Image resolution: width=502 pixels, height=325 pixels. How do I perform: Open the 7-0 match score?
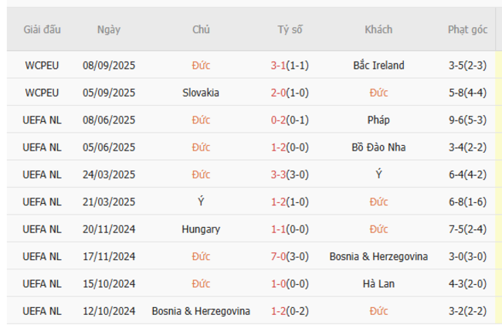[x=279, y=256]
